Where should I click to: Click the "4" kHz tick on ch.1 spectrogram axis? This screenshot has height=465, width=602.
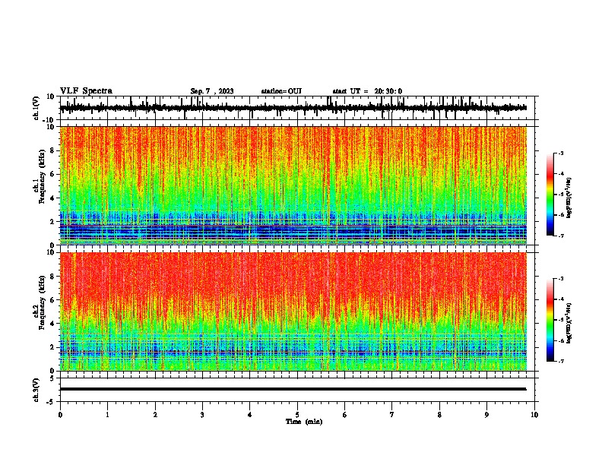(x=52, y=198)
